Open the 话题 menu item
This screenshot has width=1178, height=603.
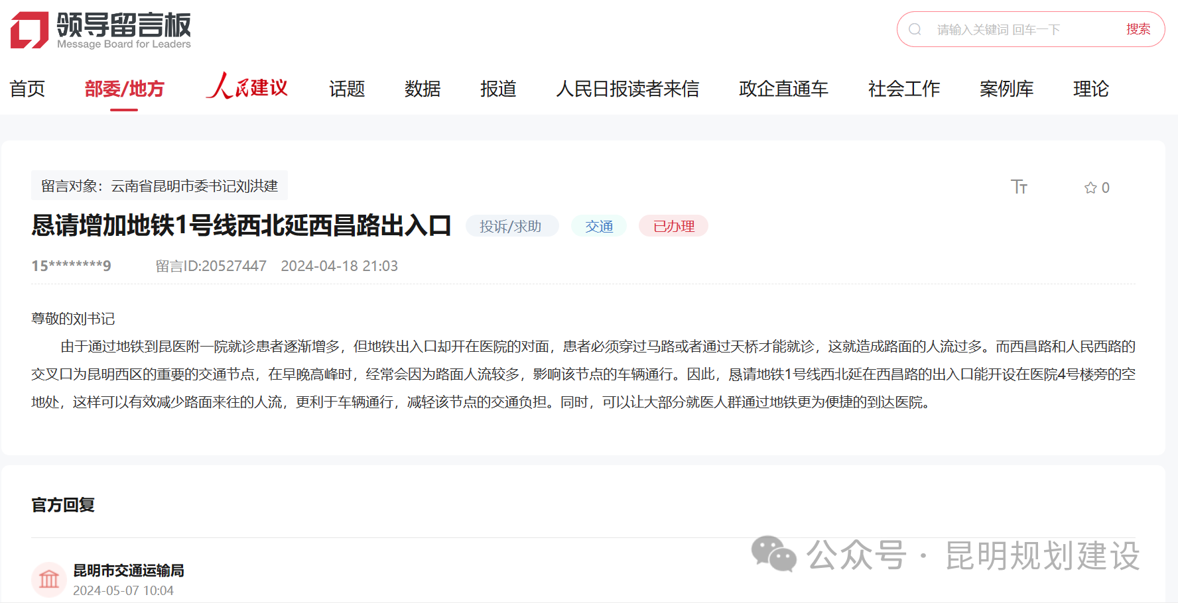coord(347,88)
